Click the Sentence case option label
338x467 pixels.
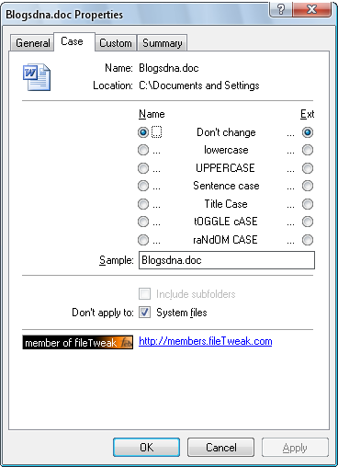tap(226, 186)
